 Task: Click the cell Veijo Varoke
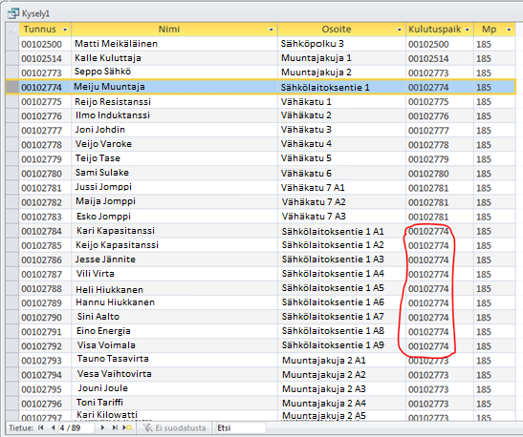click(174, 144)
